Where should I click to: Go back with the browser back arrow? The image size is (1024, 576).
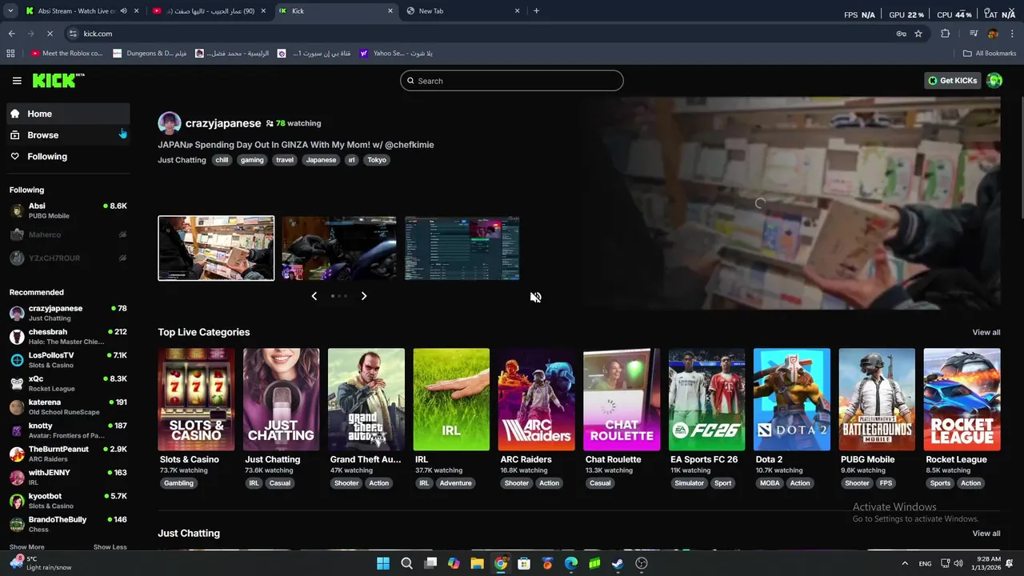11,34
